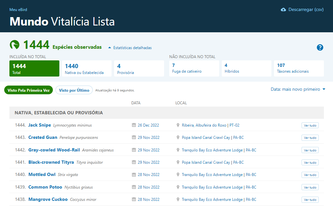This screenshot has width=333, height=206.
Task: Click calendar icon in Common Potoo row
Action: [x=134, y=187]
